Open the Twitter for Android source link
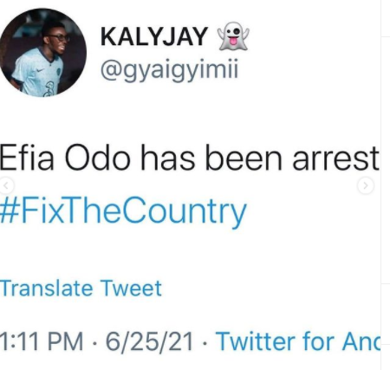This screenshot has width=390, height=370. [x=298, y=341]
